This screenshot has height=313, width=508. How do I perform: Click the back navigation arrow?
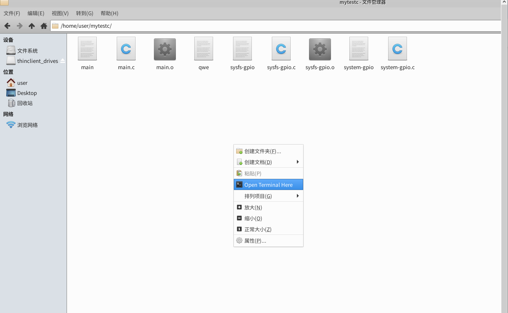pos(7,26)
